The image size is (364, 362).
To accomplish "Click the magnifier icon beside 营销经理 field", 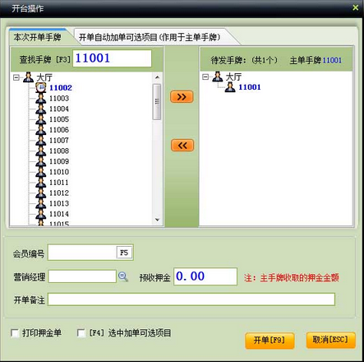I will [x=123, y=276].
